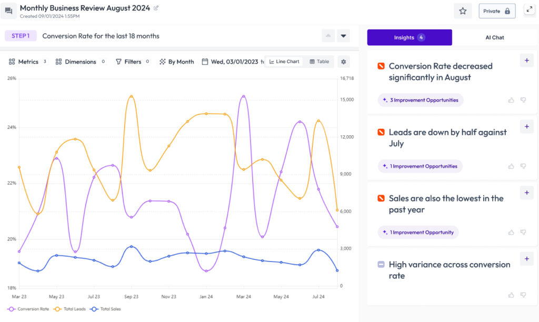539x322 pixels.
Task: Star the Monthly Business Review report
Action: pyautogui.click(x=463, y=11)
